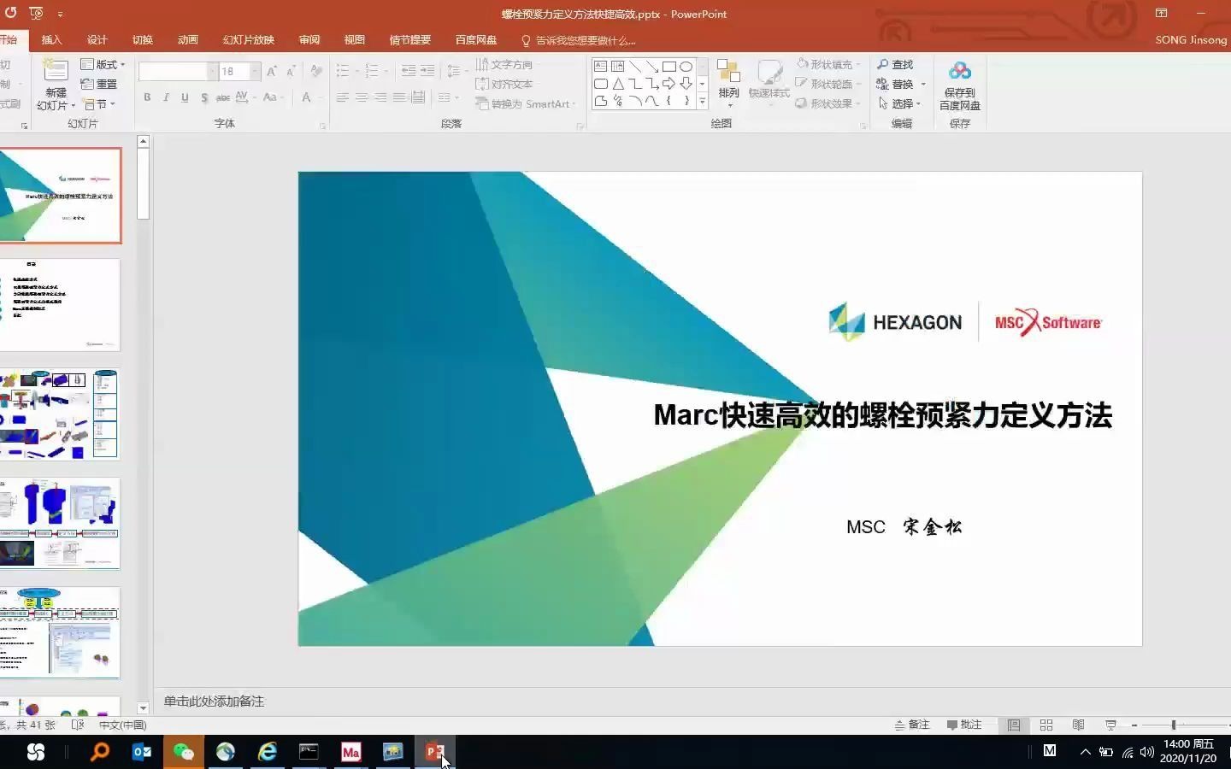This screenshot has width=1231, height=769.
Task: Switch to Reading View icon
Action: point(1079,725)
